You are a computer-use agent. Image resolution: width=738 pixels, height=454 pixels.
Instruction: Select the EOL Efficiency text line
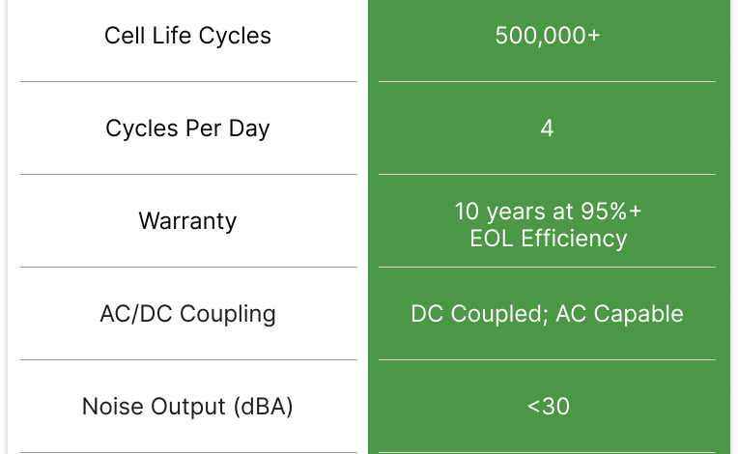pyautogui.click(x=548, y=239)
